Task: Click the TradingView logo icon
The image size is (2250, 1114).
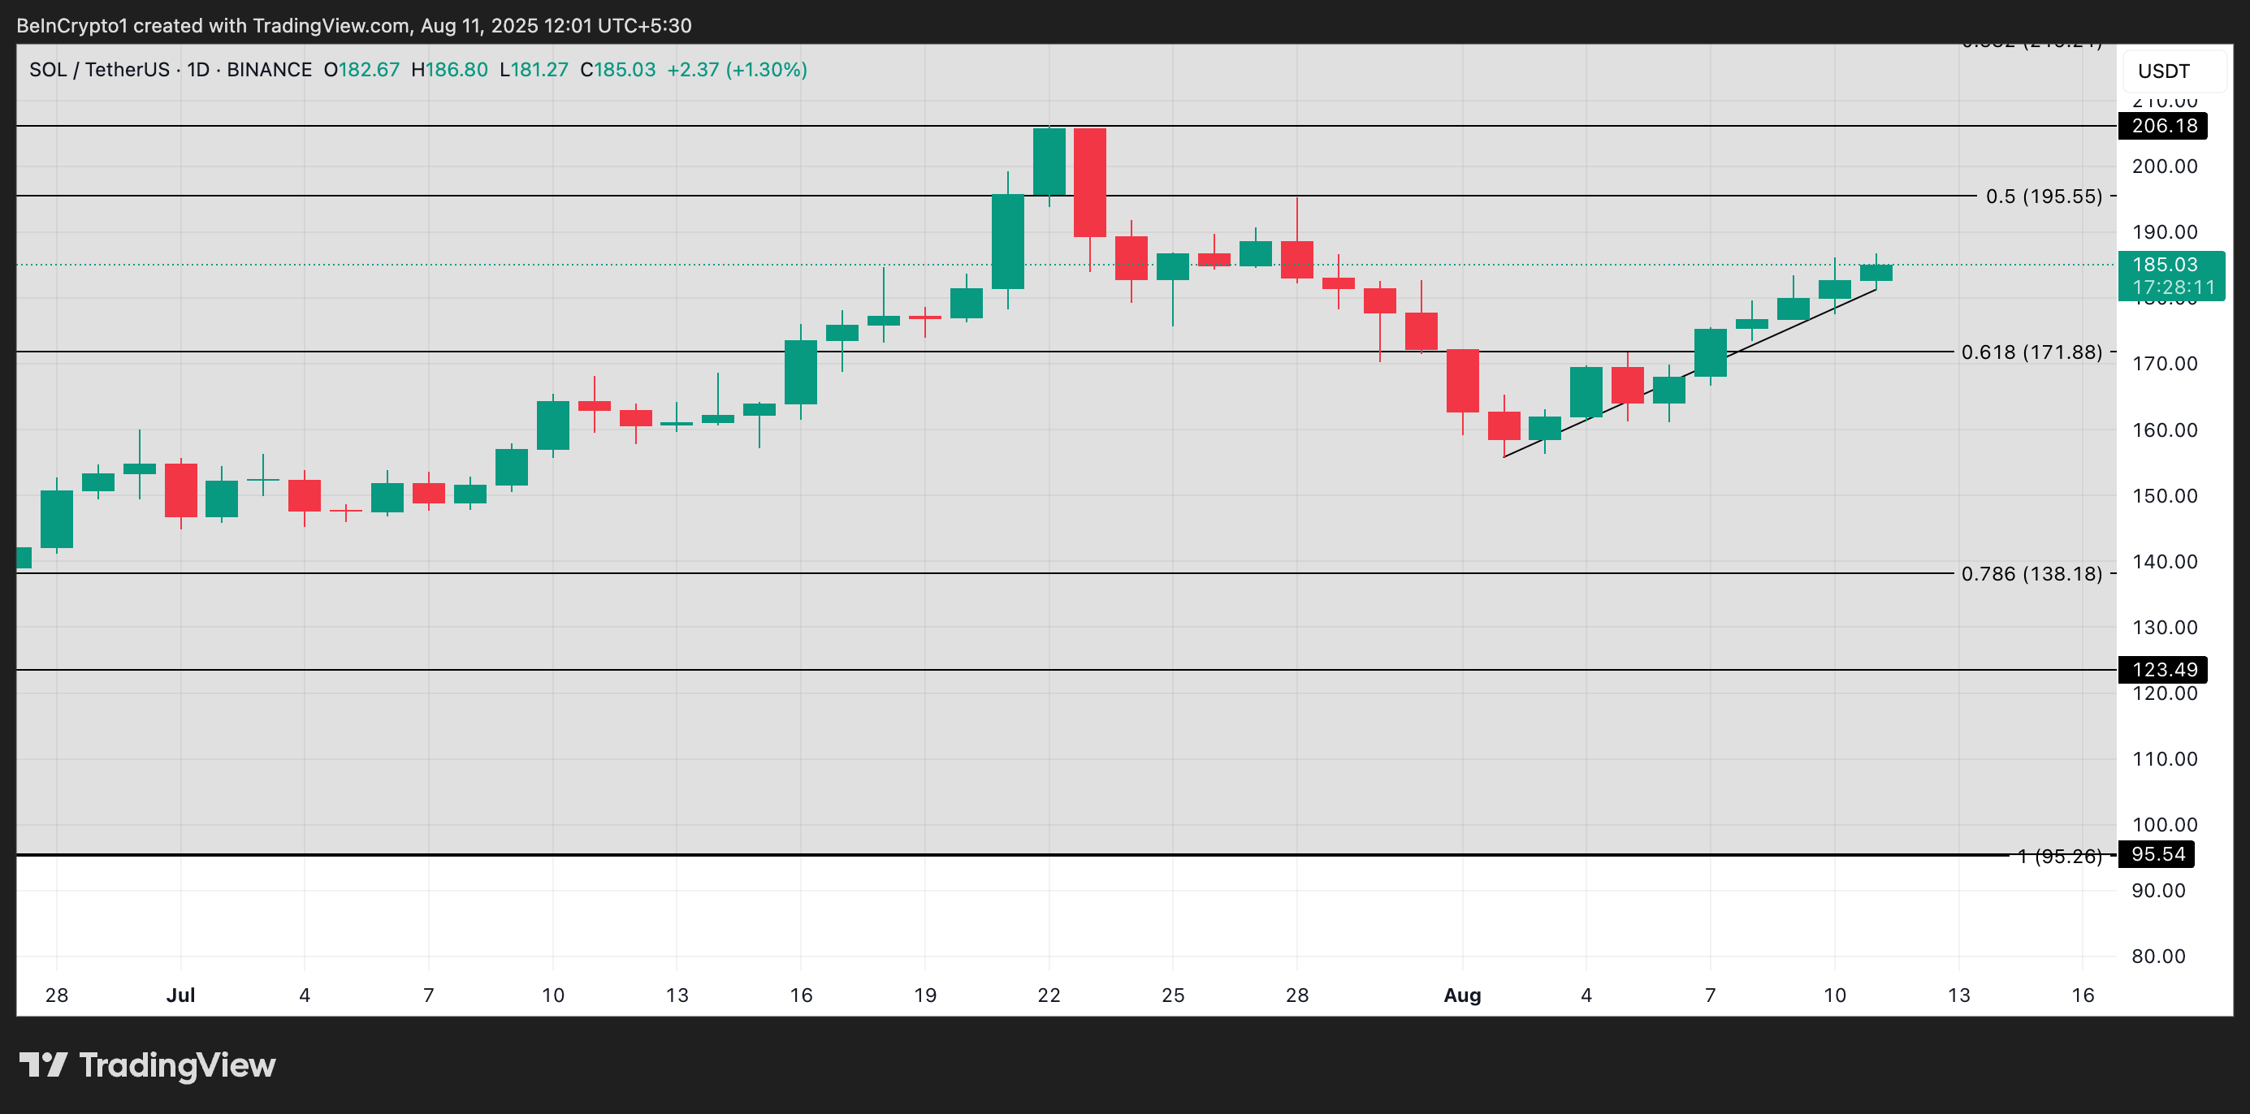Action: pos(45,1065)
